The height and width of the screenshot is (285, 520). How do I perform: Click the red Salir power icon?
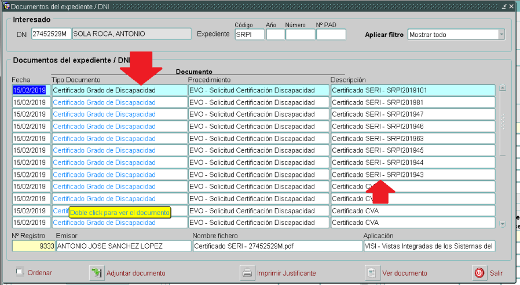coord(479,273)
